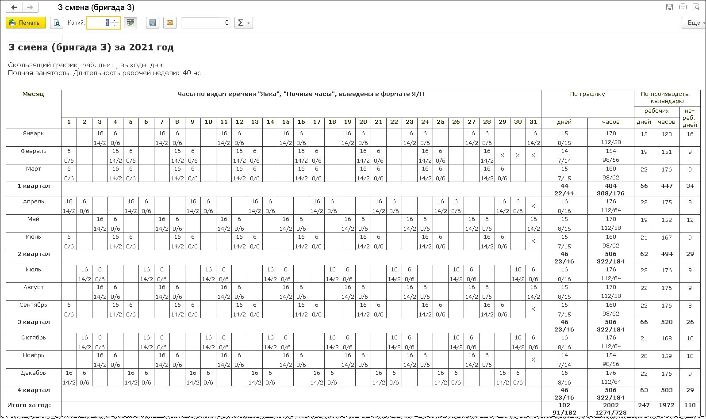Select the Апрель row label

34,201
